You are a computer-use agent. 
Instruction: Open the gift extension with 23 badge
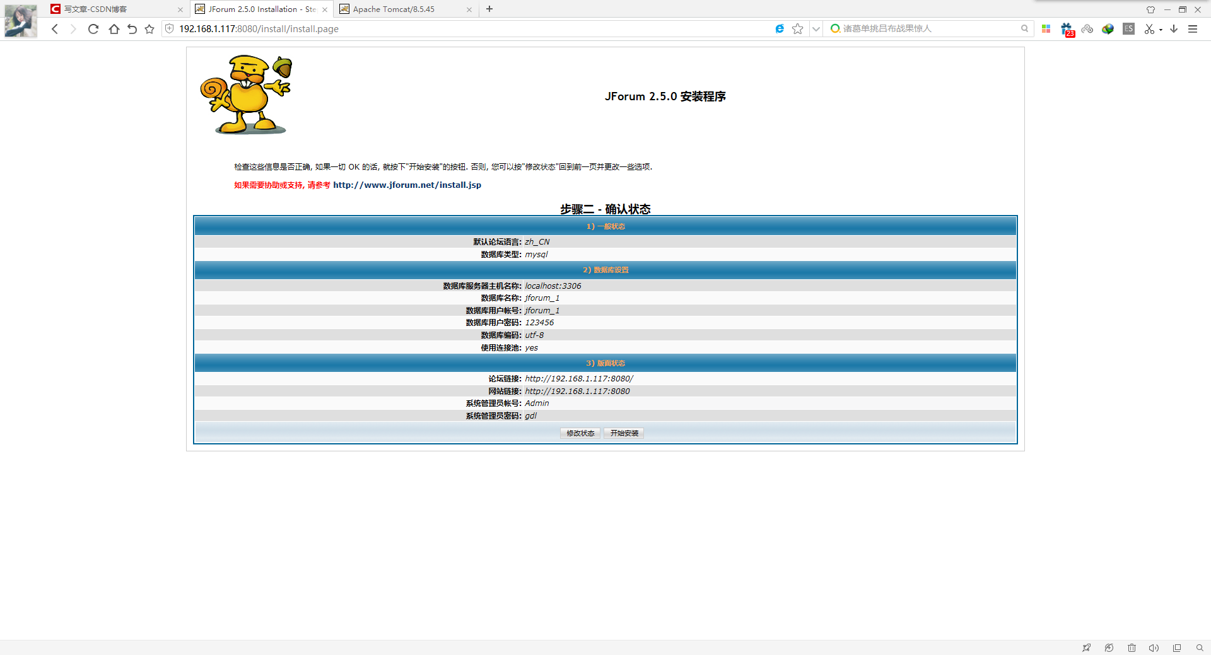(x=1067, y=29)
